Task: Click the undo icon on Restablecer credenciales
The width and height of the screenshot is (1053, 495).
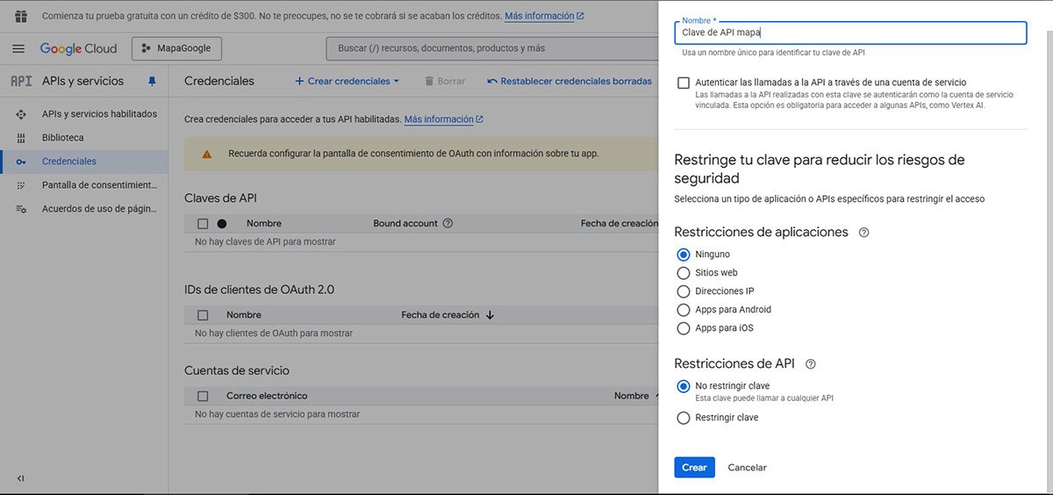Action: click(x=492, y=81)
